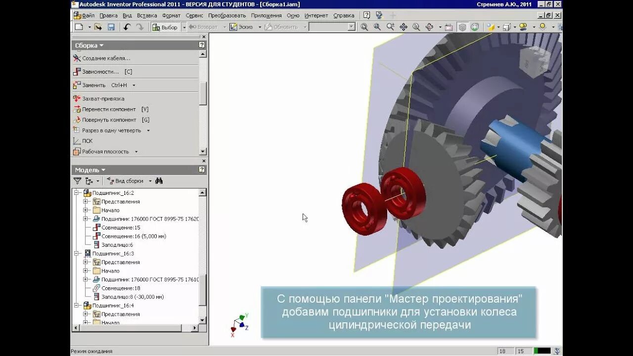Click the filter icon in the Модель panel
The height and width of the screenshot is (356, 633).
[78, 181]
